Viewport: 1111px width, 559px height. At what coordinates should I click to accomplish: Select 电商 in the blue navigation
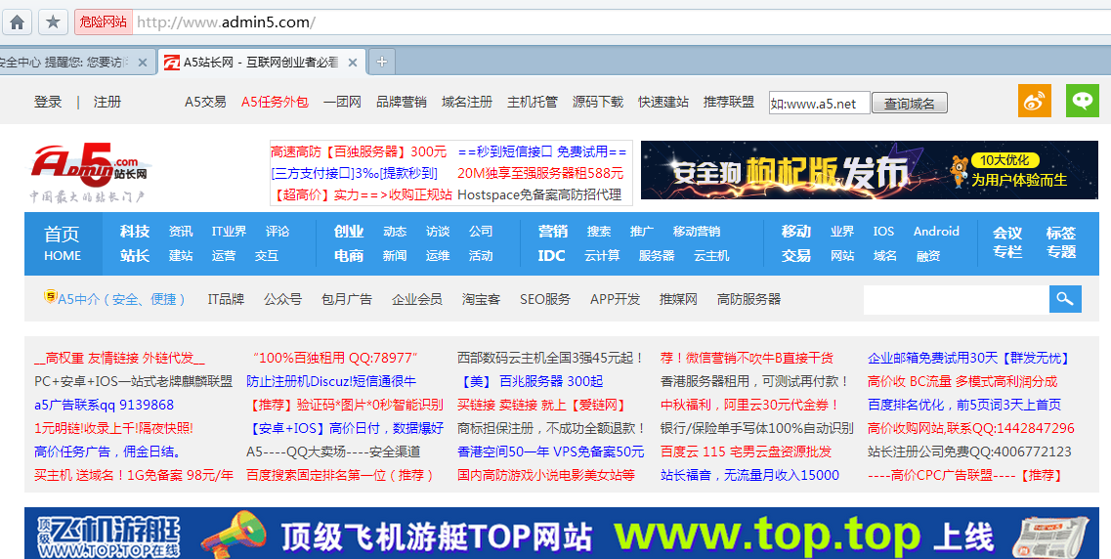(x=349, y=256)
